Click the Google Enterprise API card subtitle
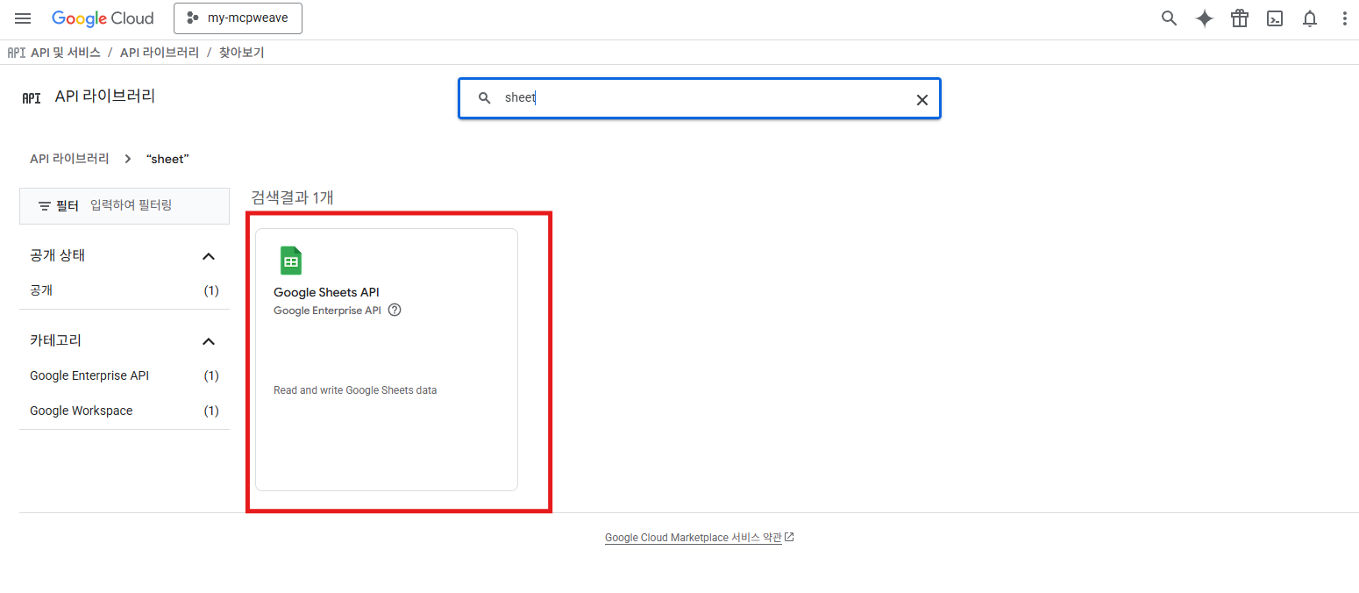1359x593 pixels. pyautogui.click(x=327, y=311)
